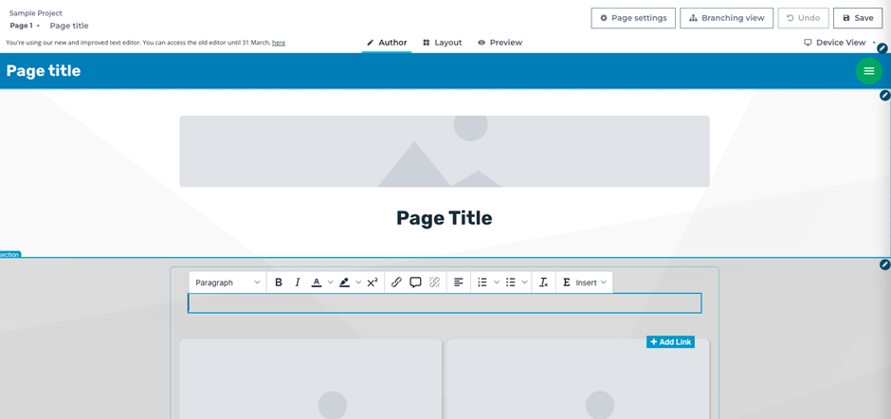Click the Add Link button
891x419 pixels.
click(x=670, y=341)
